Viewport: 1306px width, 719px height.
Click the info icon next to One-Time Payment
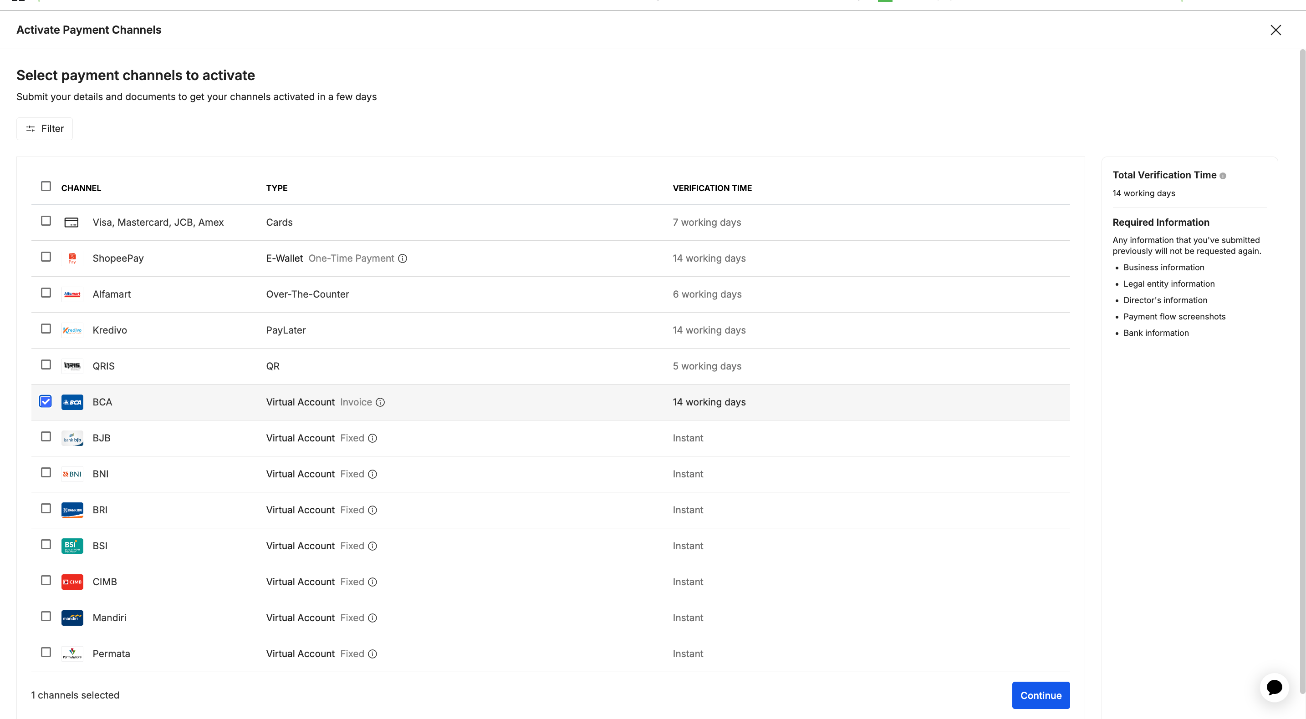point(403,258)
